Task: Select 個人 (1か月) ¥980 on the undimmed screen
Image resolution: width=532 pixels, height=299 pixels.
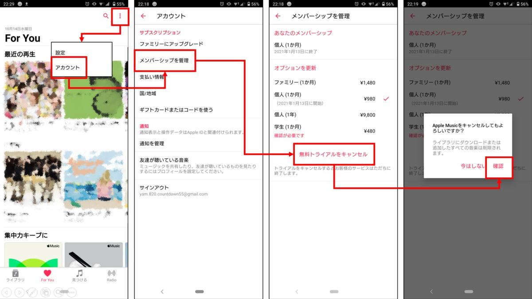Action: point(331,98)
